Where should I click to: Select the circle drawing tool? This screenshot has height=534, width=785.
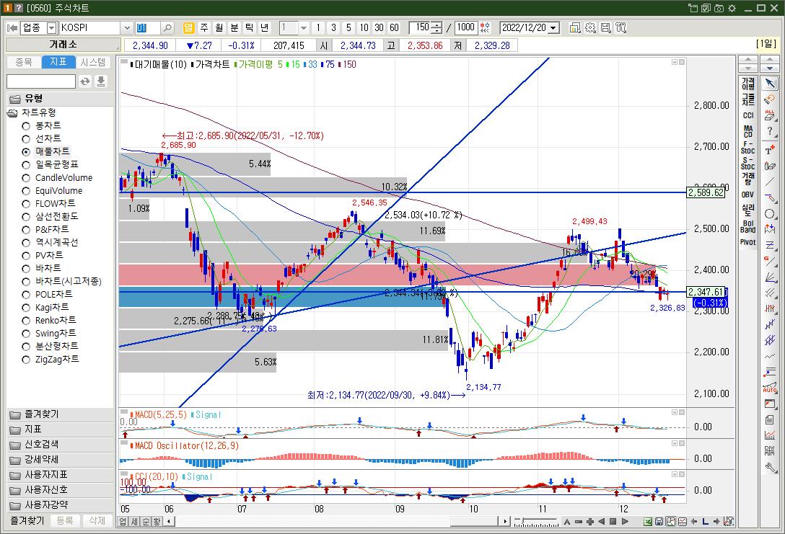770,214
